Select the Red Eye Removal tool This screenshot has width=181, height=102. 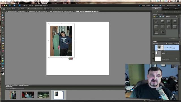3,43
